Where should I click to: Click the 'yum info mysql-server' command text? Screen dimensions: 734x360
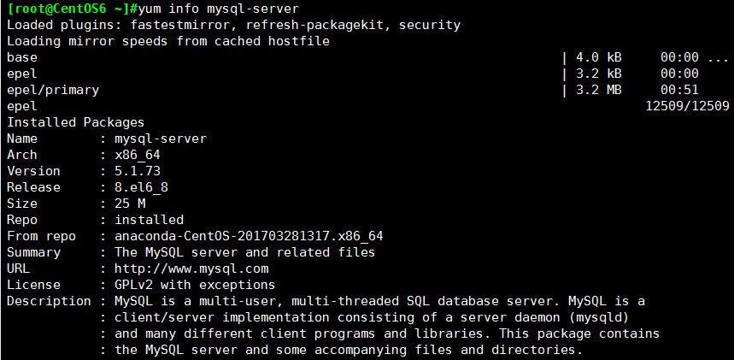pos(215,9)
